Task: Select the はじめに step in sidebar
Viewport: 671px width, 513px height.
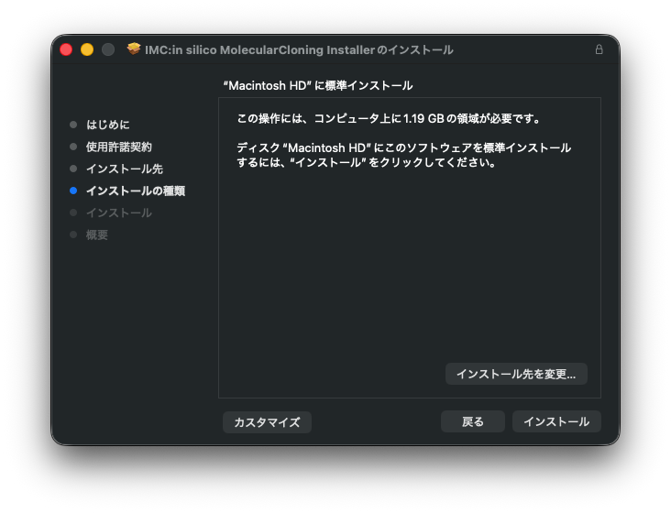Action: click(x=108, y=125)
